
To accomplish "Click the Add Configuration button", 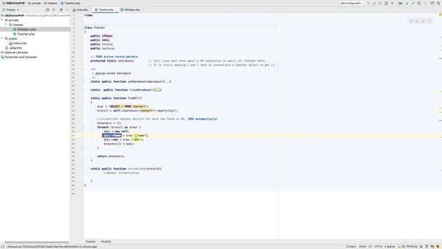I will (351, 3).
